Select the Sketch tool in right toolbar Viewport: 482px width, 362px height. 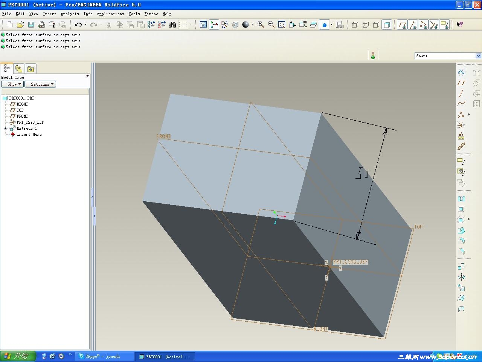(x=461, y=72)
